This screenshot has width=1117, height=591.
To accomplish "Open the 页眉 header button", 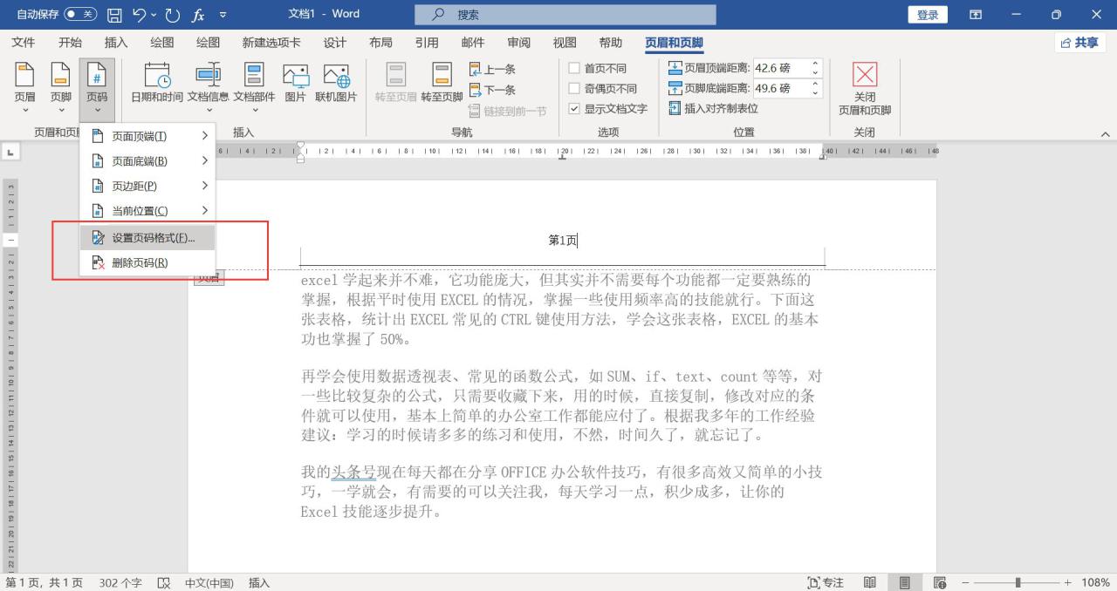I will 25,87.
